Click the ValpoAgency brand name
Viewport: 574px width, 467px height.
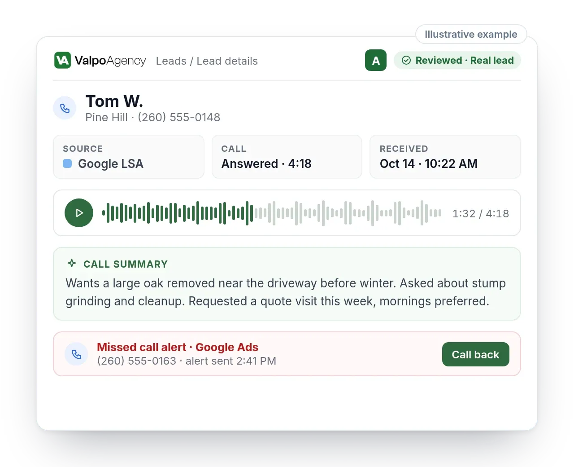click(x=110, y=61)
